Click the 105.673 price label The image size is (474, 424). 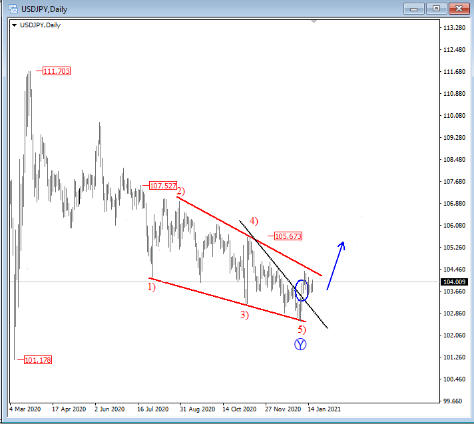(288, 236)
